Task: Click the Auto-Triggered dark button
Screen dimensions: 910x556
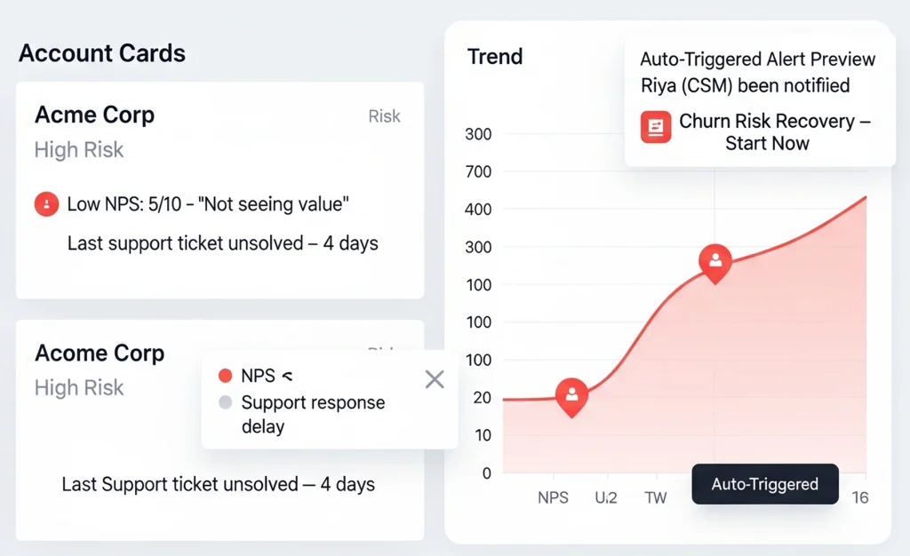Action: pyautogui.click(x=764, y=484)
